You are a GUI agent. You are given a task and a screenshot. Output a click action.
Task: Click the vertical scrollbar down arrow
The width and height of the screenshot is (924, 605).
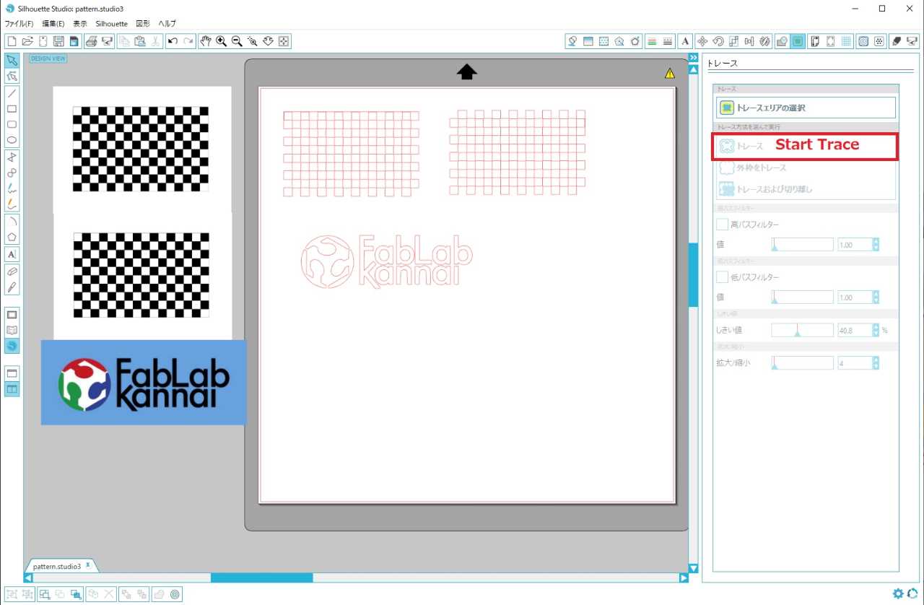694,568
